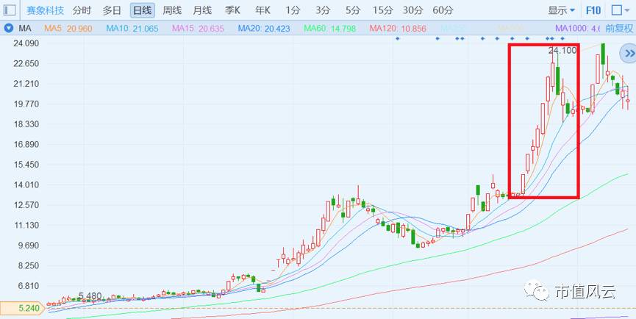Open the layout dropdown arrow at top right
Screen dimensions: 636x319
[628, 11]
